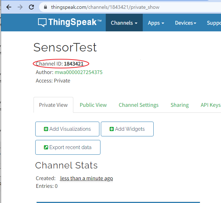Click the Add Widgets button

point(127,129)
